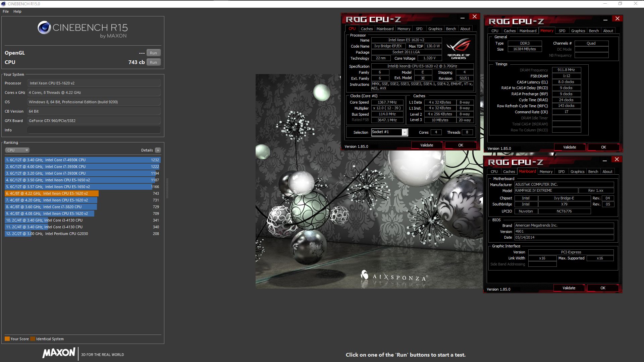
Task: Click OK in CPU-Z CPU window
Action: coord(461,145)
